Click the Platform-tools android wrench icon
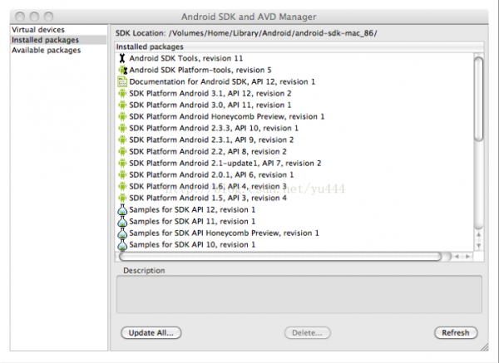This screenshot has height=363, width=499. click(122, 70)
